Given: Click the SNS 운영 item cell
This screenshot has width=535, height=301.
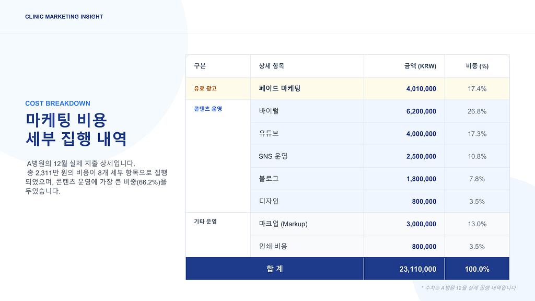Looking at the screenshot, I should click(273, 156).
